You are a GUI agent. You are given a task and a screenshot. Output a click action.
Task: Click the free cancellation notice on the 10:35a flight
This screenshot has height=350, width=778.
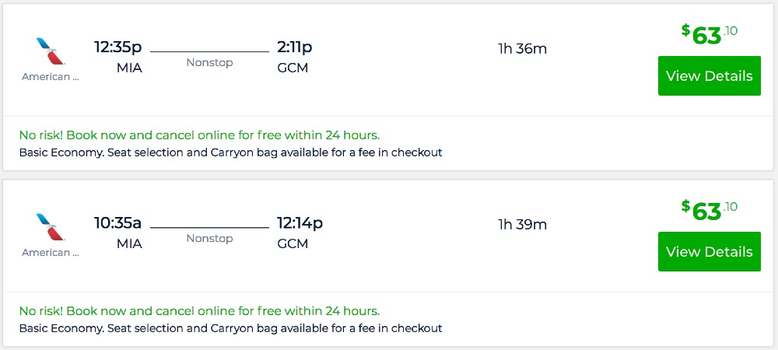click(x=199, y=311)
